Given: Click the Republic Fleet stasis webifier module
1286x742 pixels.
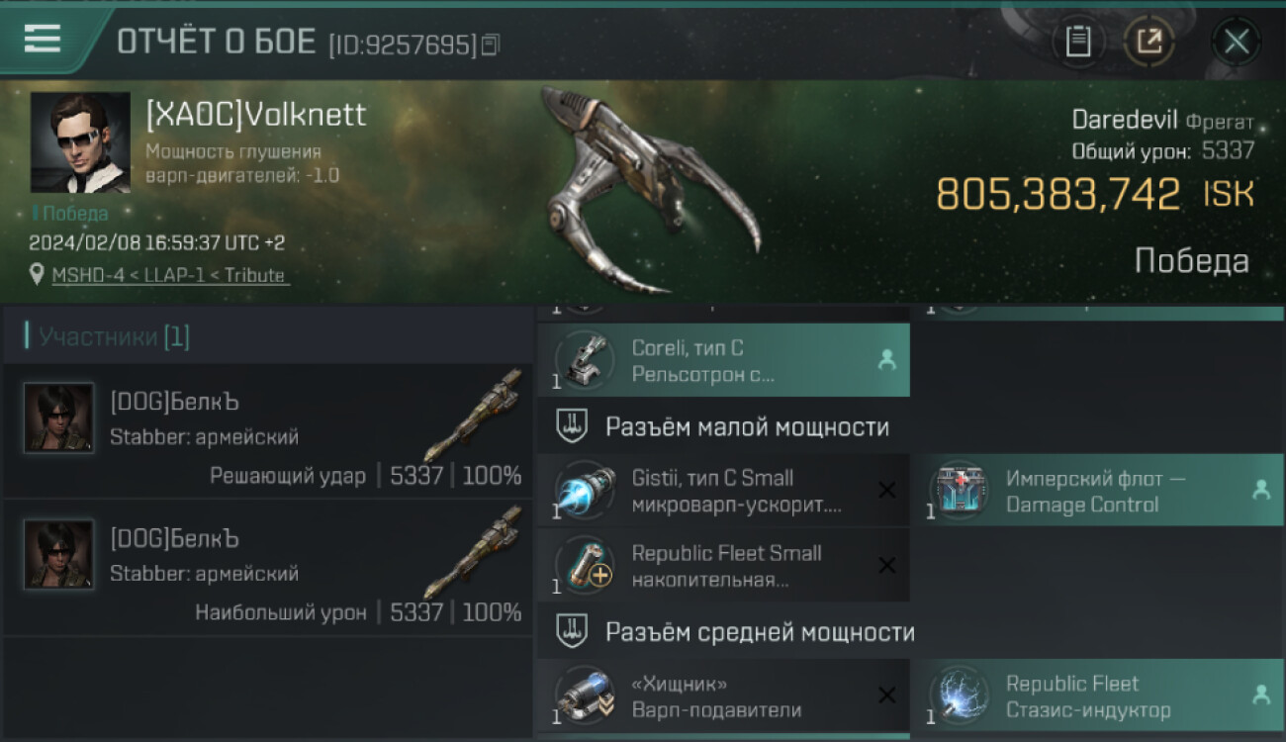Looking at the screenshot, I should pos(1097,696).
